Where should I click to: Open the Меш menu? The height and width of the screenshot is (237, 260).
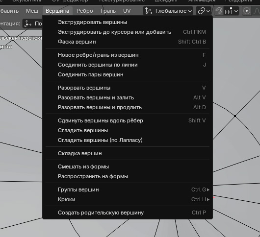click(32, 11)
